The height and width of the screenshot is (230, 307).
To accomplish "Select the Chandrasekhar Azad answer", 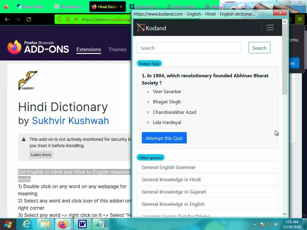I will click(174, 112).
